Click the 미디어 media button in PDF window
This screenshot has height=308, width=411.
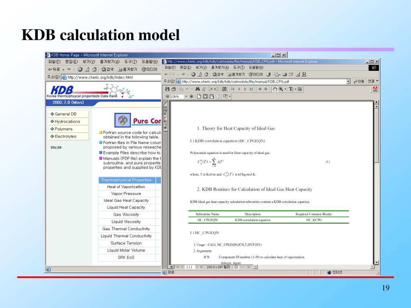click(x=256, y=74)
